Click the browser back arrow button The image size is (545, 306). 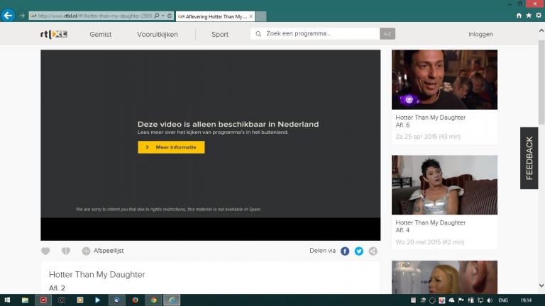(x=9, y=15)
